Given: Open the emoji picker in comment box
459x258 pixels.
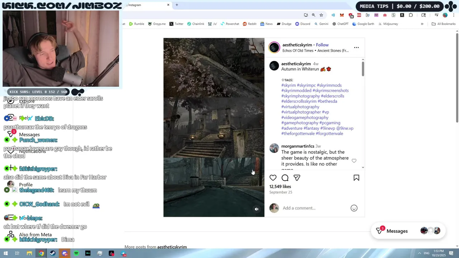Looking at the screenshot, I should (x=354, y=208).
